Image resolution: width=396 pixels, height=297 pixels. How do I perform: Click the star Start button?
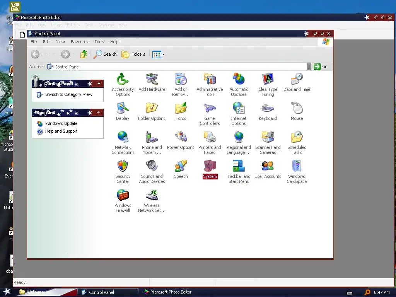[x=7, y=292]
